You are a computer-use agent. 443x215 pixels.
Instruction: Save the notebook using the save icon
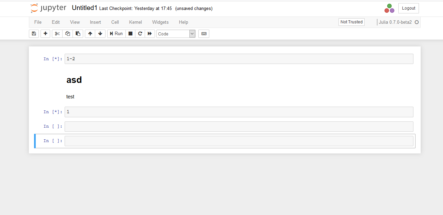[x=34, y=33]
